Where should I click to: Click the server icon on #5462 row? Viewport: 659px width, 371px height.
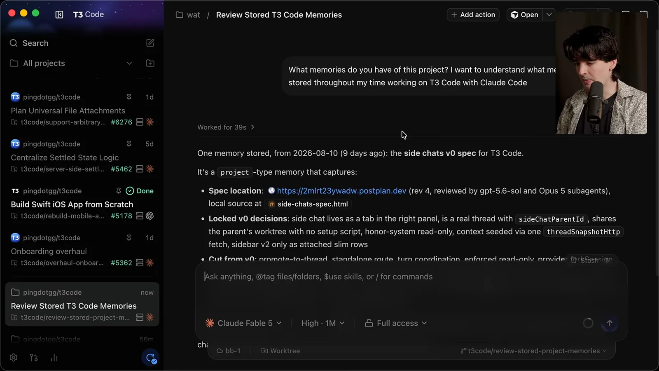pyautogui.click(x=140, y=169)
